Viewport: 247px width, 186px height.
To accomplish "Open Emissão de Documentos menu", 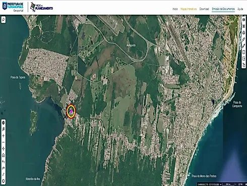I will tap(223, 9).
